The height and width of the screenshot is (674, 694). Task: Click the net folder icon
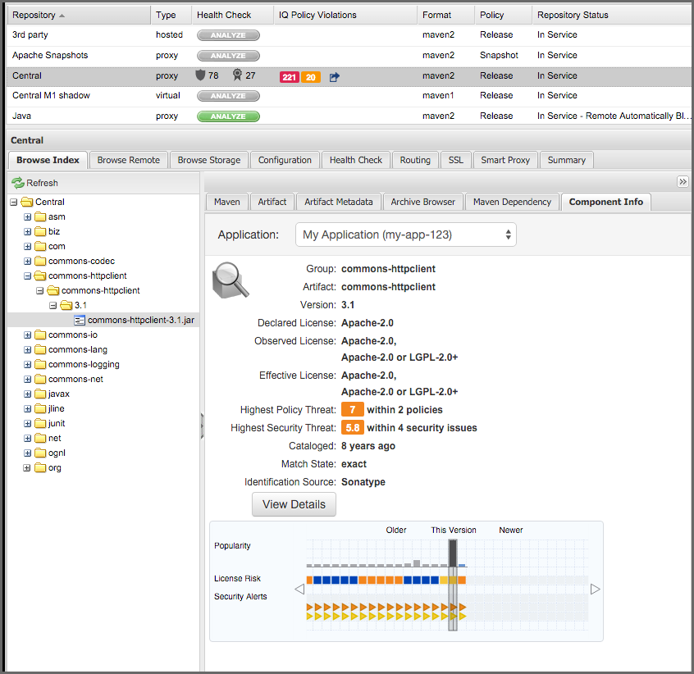point(40,439)
